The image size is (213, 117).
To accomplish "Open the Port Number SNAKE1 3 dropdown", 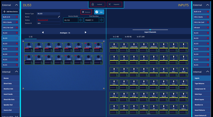I will coord(101,20).
